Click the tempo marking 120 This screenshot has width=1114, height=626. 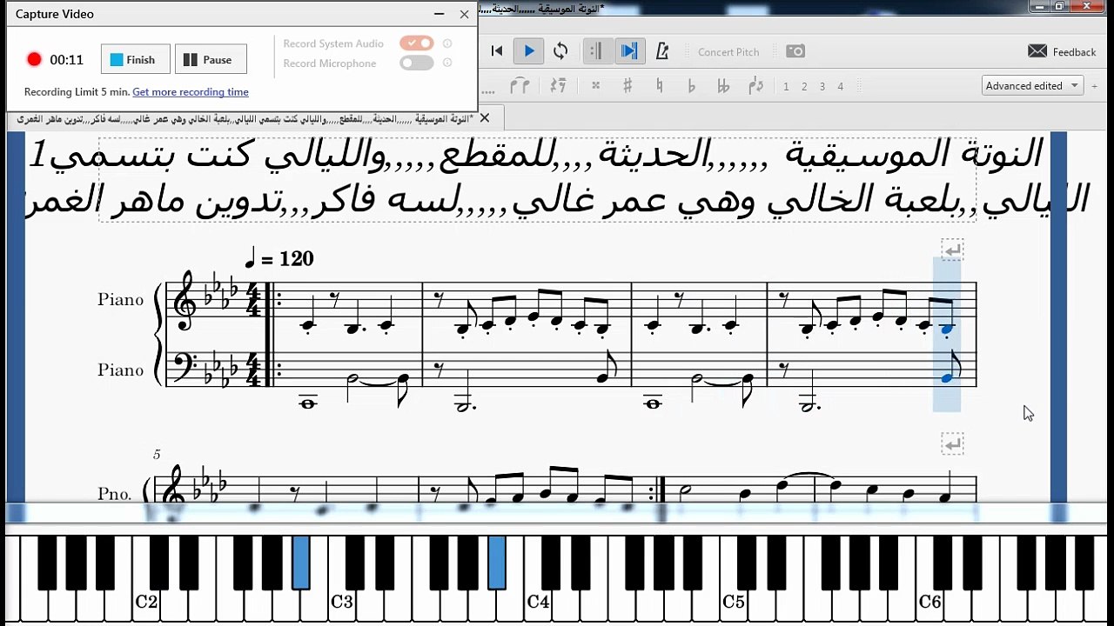click(x=278, y=258)
